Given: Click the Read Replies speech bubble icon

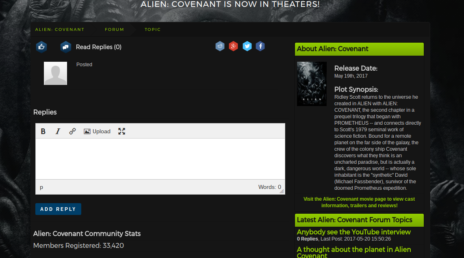Looking at the screenshot, I should click(x=66, y=47).
